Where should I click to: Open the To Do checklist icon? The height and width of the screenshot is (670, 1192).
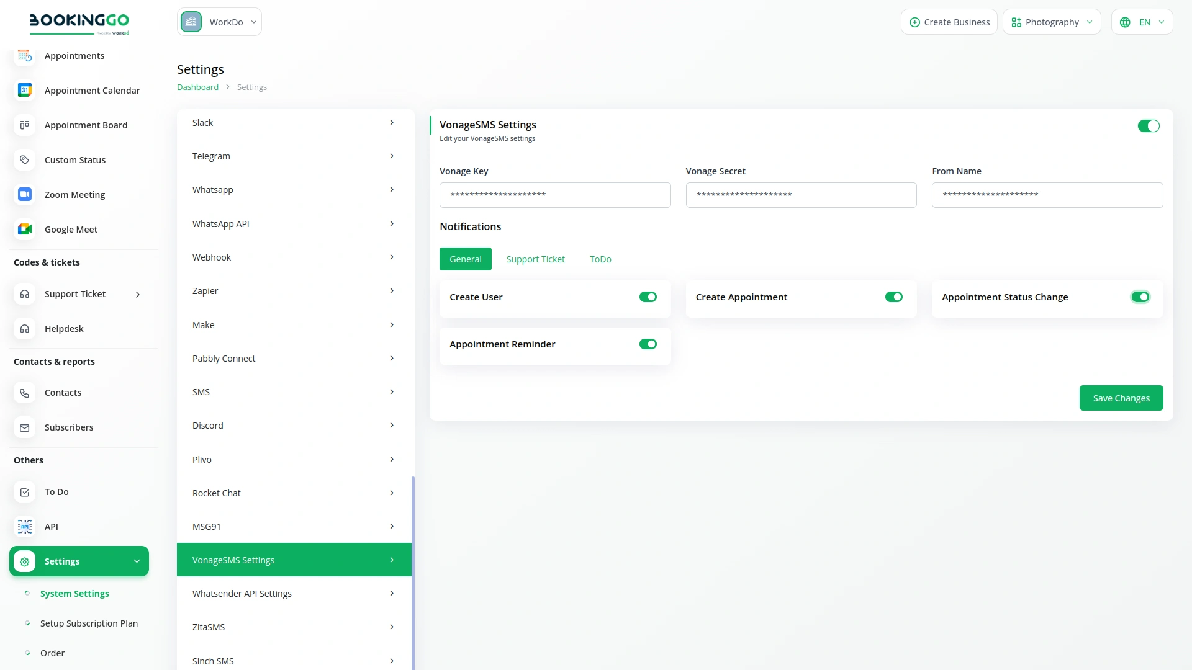(25, 492)
